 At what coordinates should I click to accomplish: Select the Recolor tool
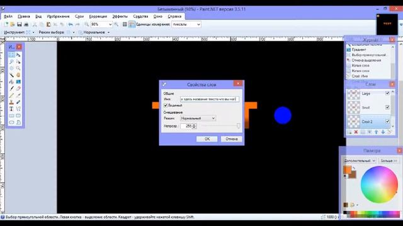tap(18, 102)
